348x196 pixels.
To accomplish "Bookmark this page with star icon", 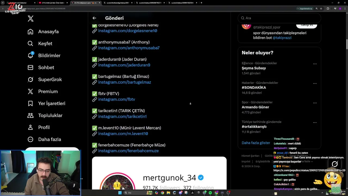I will (x=321, y=8).
